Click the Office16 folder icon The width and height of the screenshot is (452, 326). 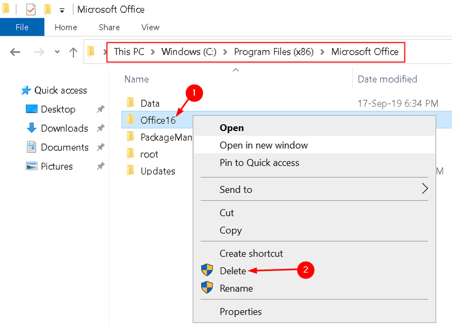click(x=131, y=119)
